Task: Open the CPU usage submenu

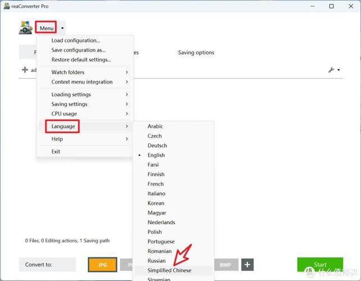Action: point(85,114)
